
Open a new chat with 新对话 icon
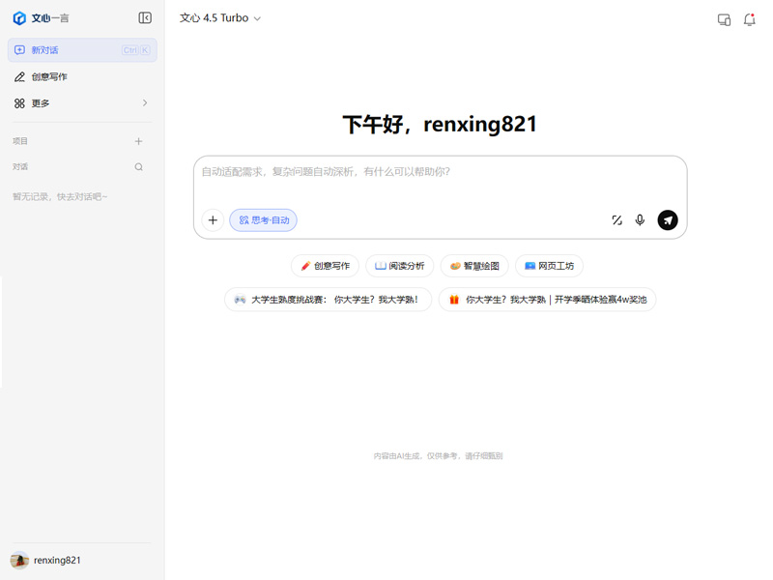point(21,49)
